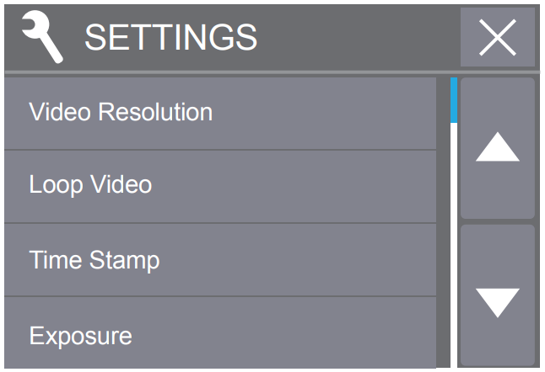Click the white scrollbar track below the indicator
This screenshot has width=545, height=372.
click(x=454, y=245)
